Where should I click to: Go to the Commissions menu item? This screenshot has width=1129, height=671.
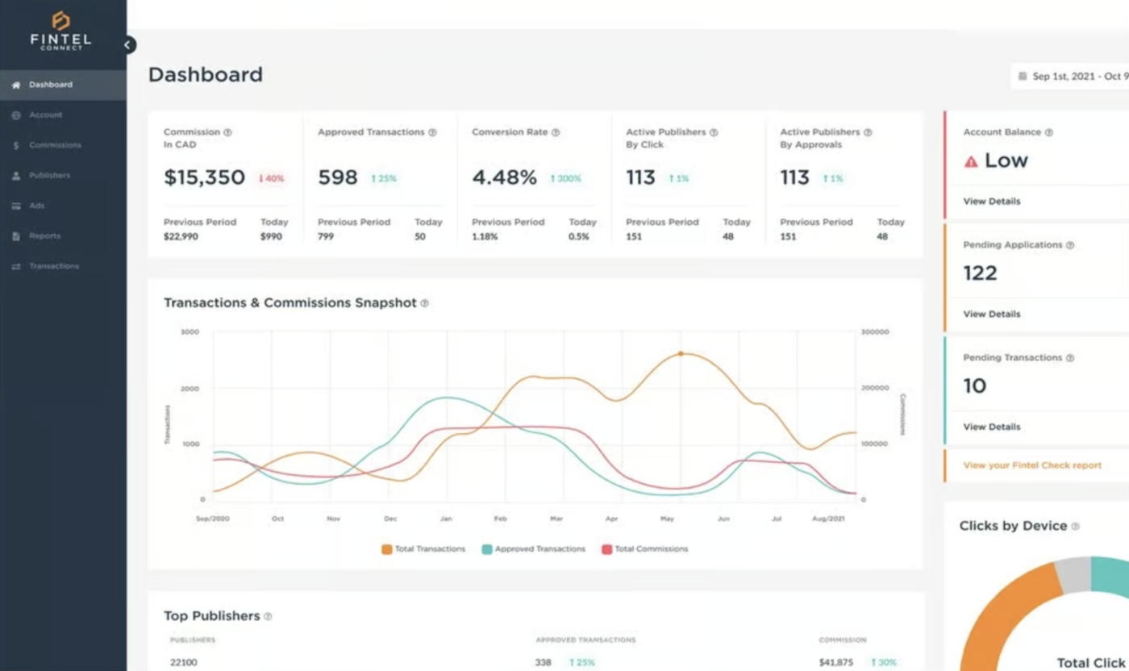(x=63, y=145)
